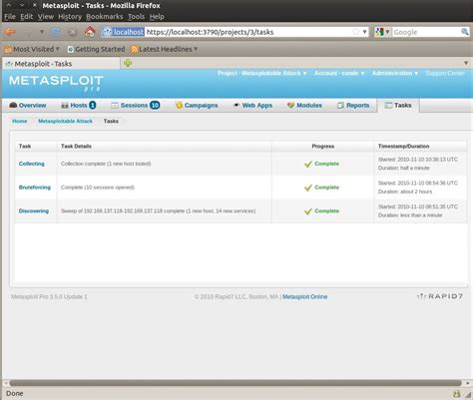Open the Account dropdown menu
Viewport: 473px width, 400px height.
339,73
